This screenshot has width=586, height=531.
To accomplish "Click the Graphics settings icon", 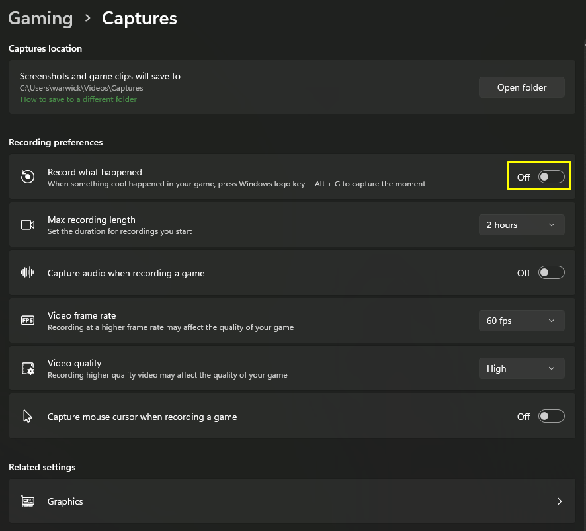I will (x=28, y=501).
